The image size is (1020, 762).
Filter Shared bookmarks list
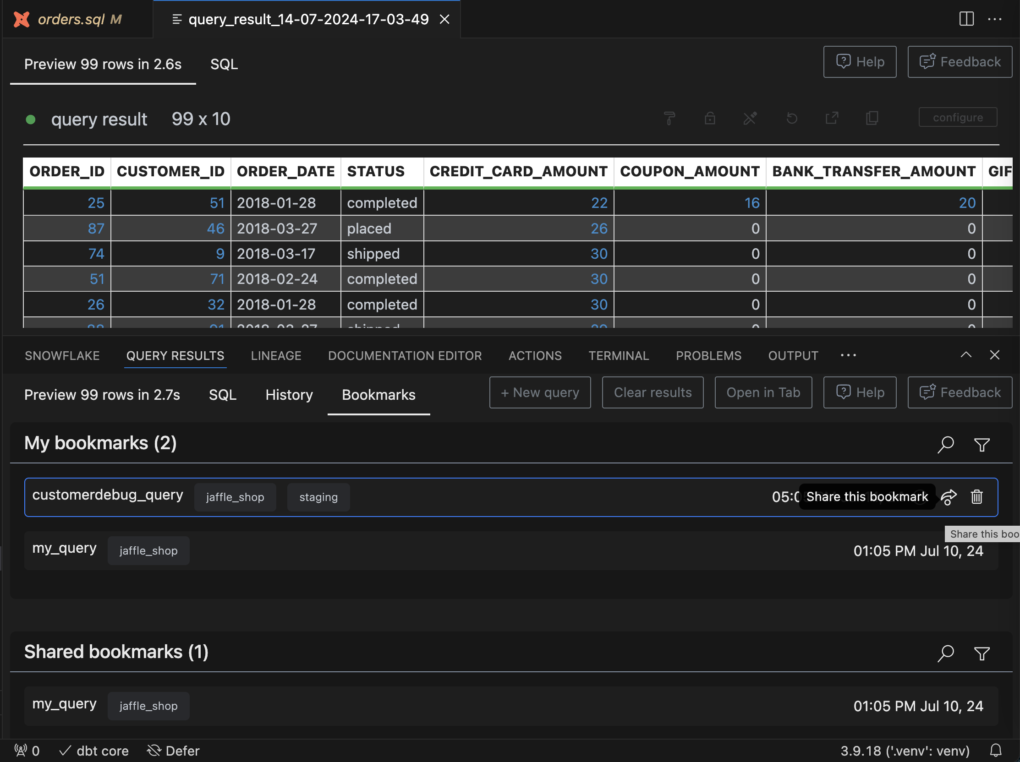982,653
